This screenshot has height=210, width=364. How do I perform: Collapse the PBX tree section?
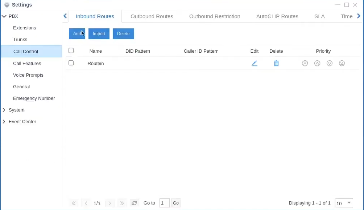[x=4, y=16]
